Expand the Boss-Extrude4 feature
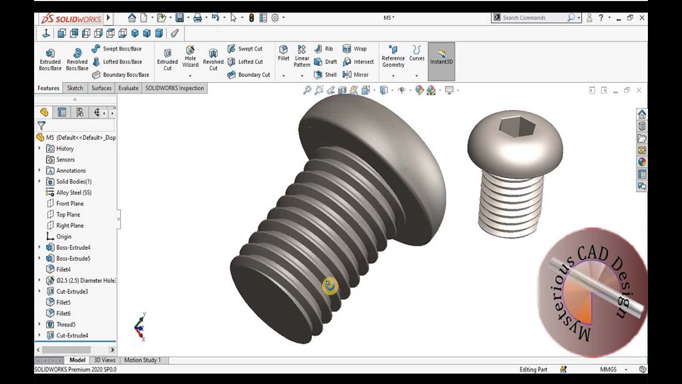 39,247
